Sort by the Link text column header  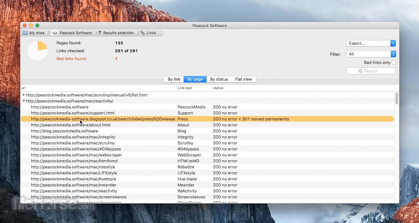pyautogui.click(x=194, y=88)
